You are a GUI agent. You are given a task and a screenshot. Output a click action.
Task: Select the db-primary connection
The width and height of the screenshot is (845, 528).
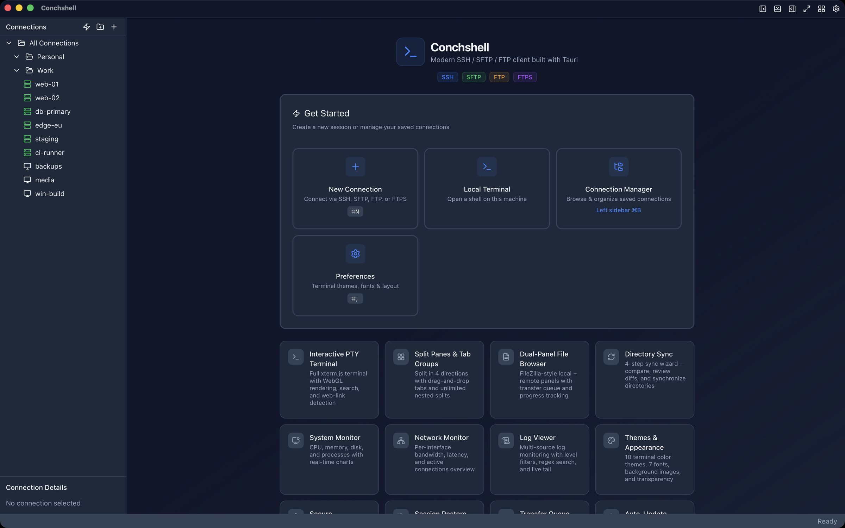point(63,112)
